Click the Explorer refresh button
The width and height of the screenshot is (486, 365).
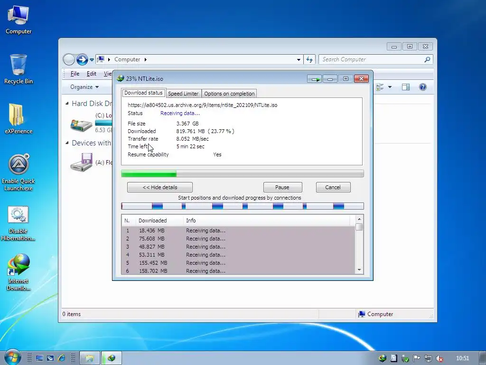pyautogui.click(x=309, y=59)
